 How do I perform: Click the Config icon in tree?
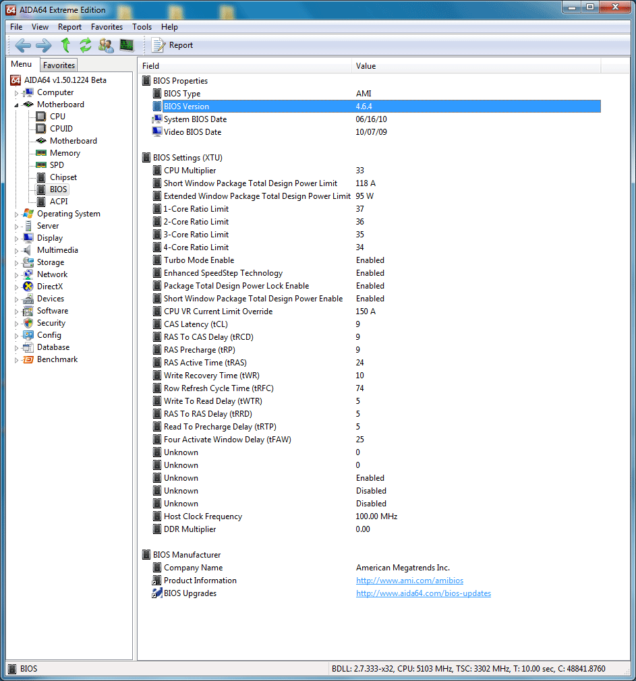pos(28,335)
